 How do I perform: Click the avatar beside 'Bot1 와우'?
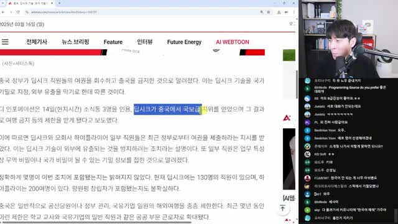307,194
